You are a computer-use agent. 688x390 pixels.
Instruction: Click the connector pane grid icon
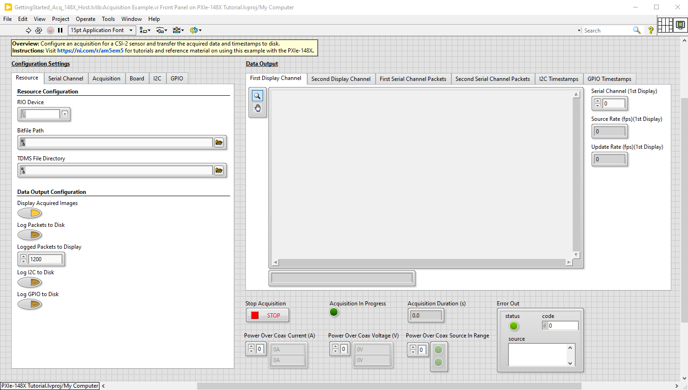click(665, 25)
